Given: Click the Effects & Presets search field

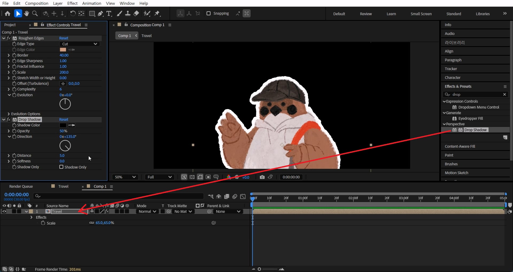Looking at the screenshot, I should click(476, 94).
